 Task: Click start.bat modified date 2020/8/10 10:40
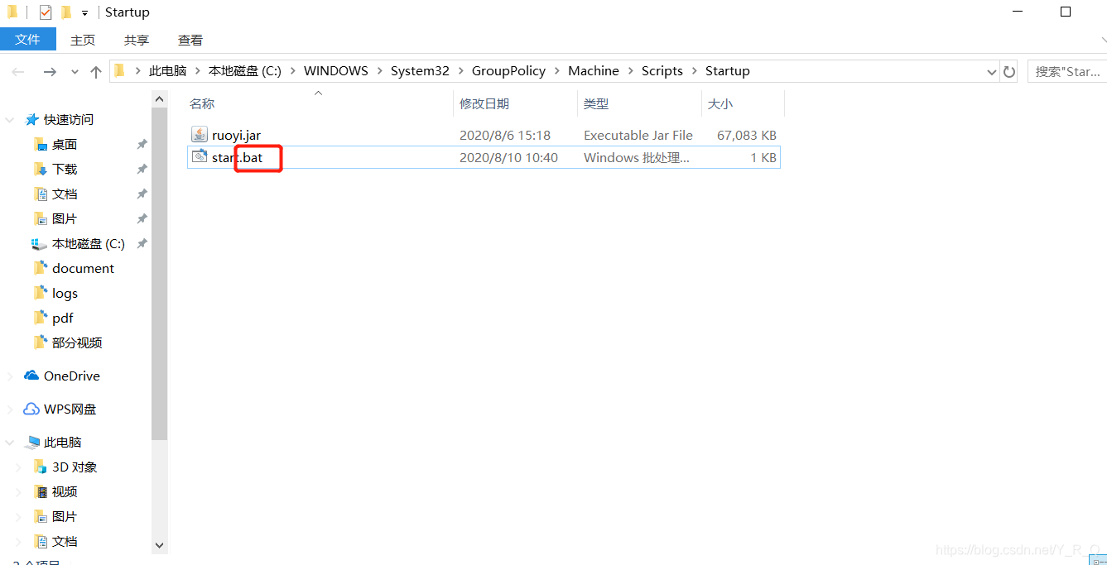tap(508, 157)
